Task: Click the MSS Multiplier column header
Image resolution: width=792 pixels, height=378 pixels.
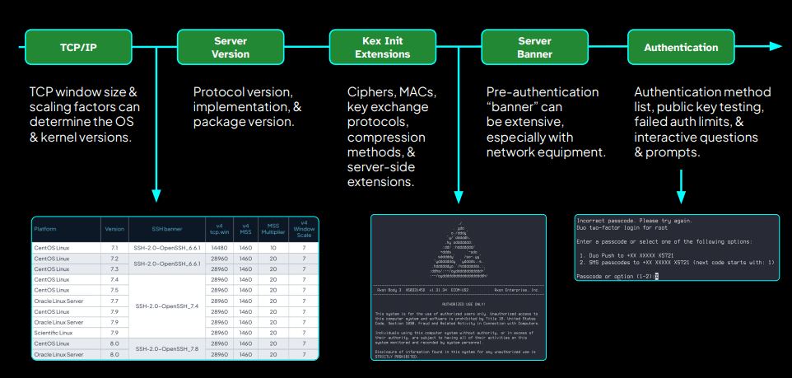Action: click(x=273, y=228)
